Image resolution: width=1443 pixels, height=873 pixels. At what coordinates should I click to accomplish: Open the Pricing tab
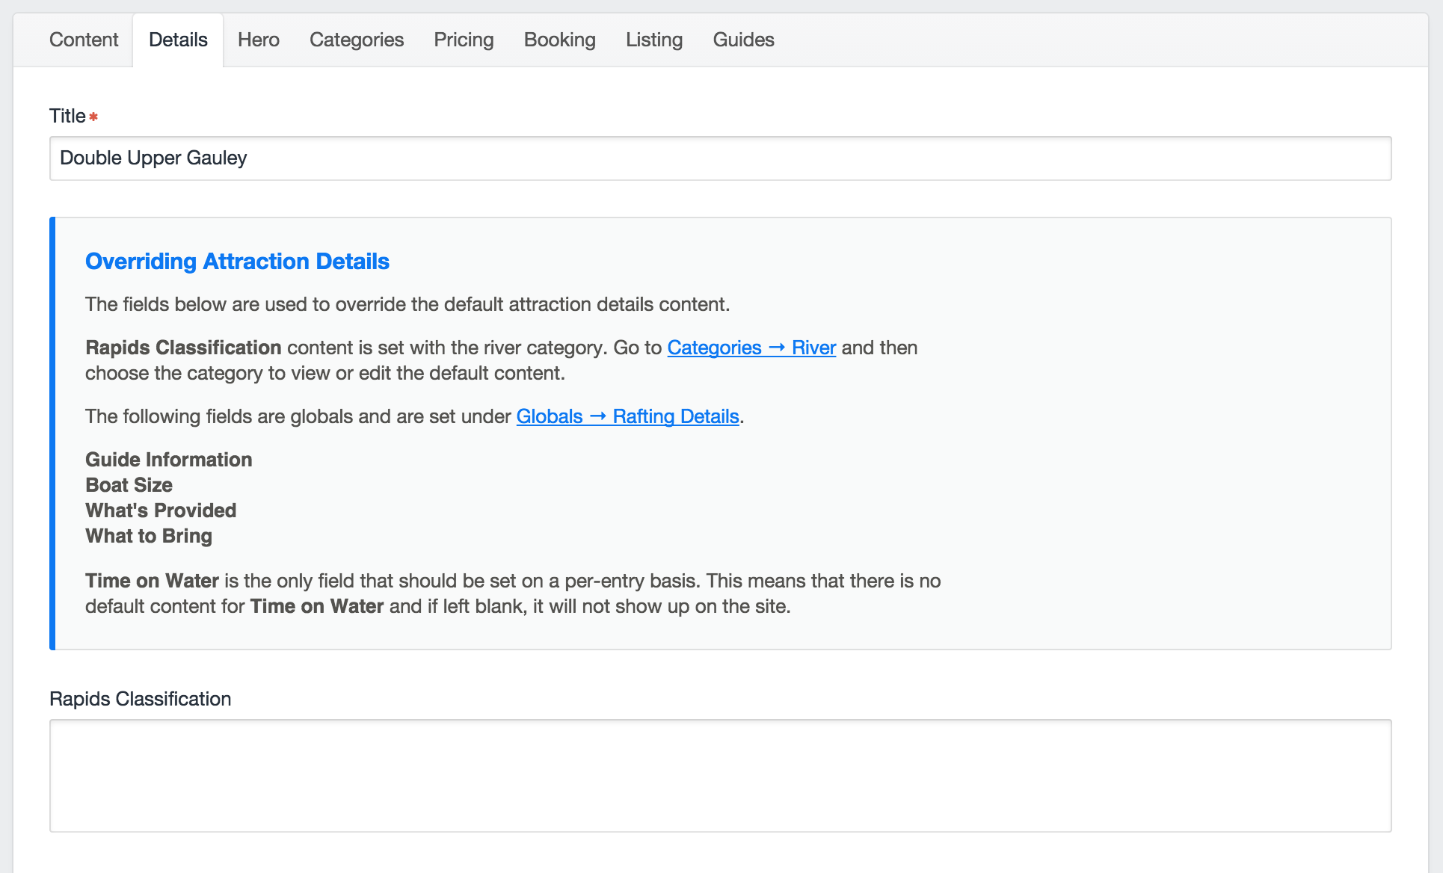464,40
